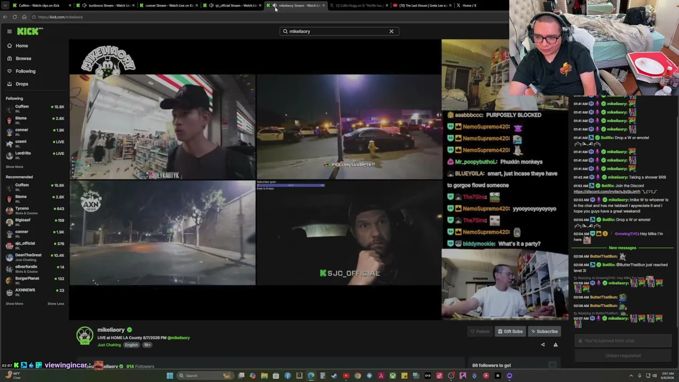Click the magnifier icon in Kick search

pyautogui.click(x=285, y=31)
